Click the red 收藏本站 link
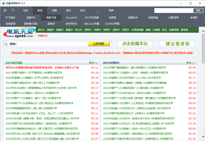Image resolution: width=205 pixels, height=141 pixels. pyautogui.click(x=42, y=36)
